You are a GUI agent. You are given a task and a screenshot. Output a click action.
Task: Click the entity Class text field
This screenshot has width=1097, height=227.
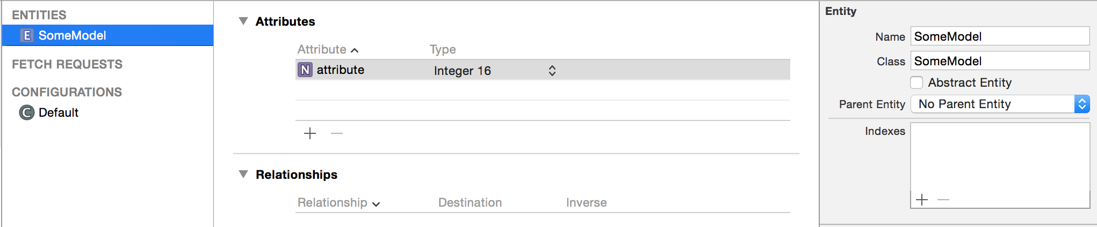[x=1000, y=61]
